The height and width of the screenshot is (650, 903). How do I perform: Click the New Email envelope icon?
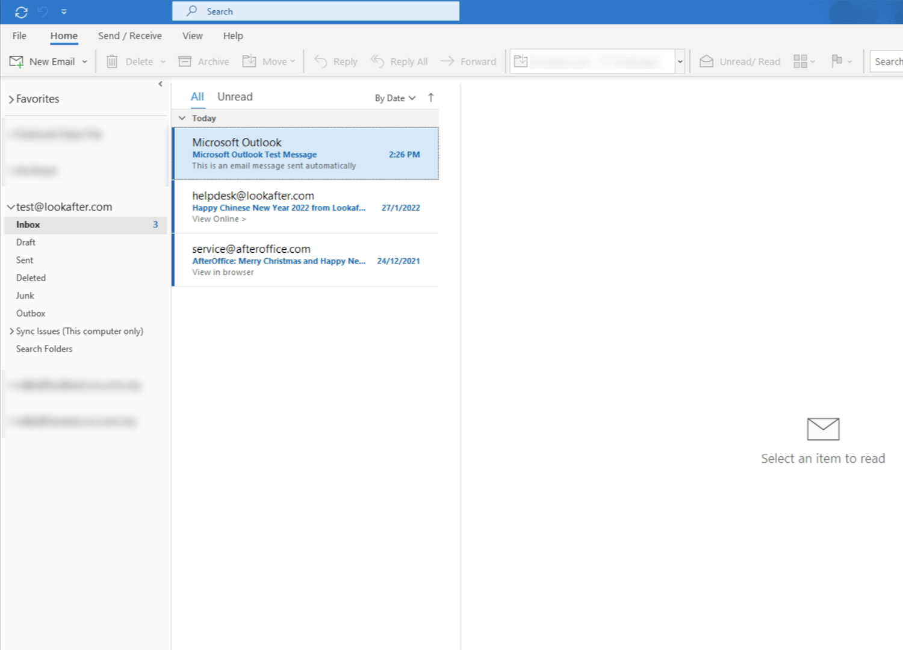16,61
